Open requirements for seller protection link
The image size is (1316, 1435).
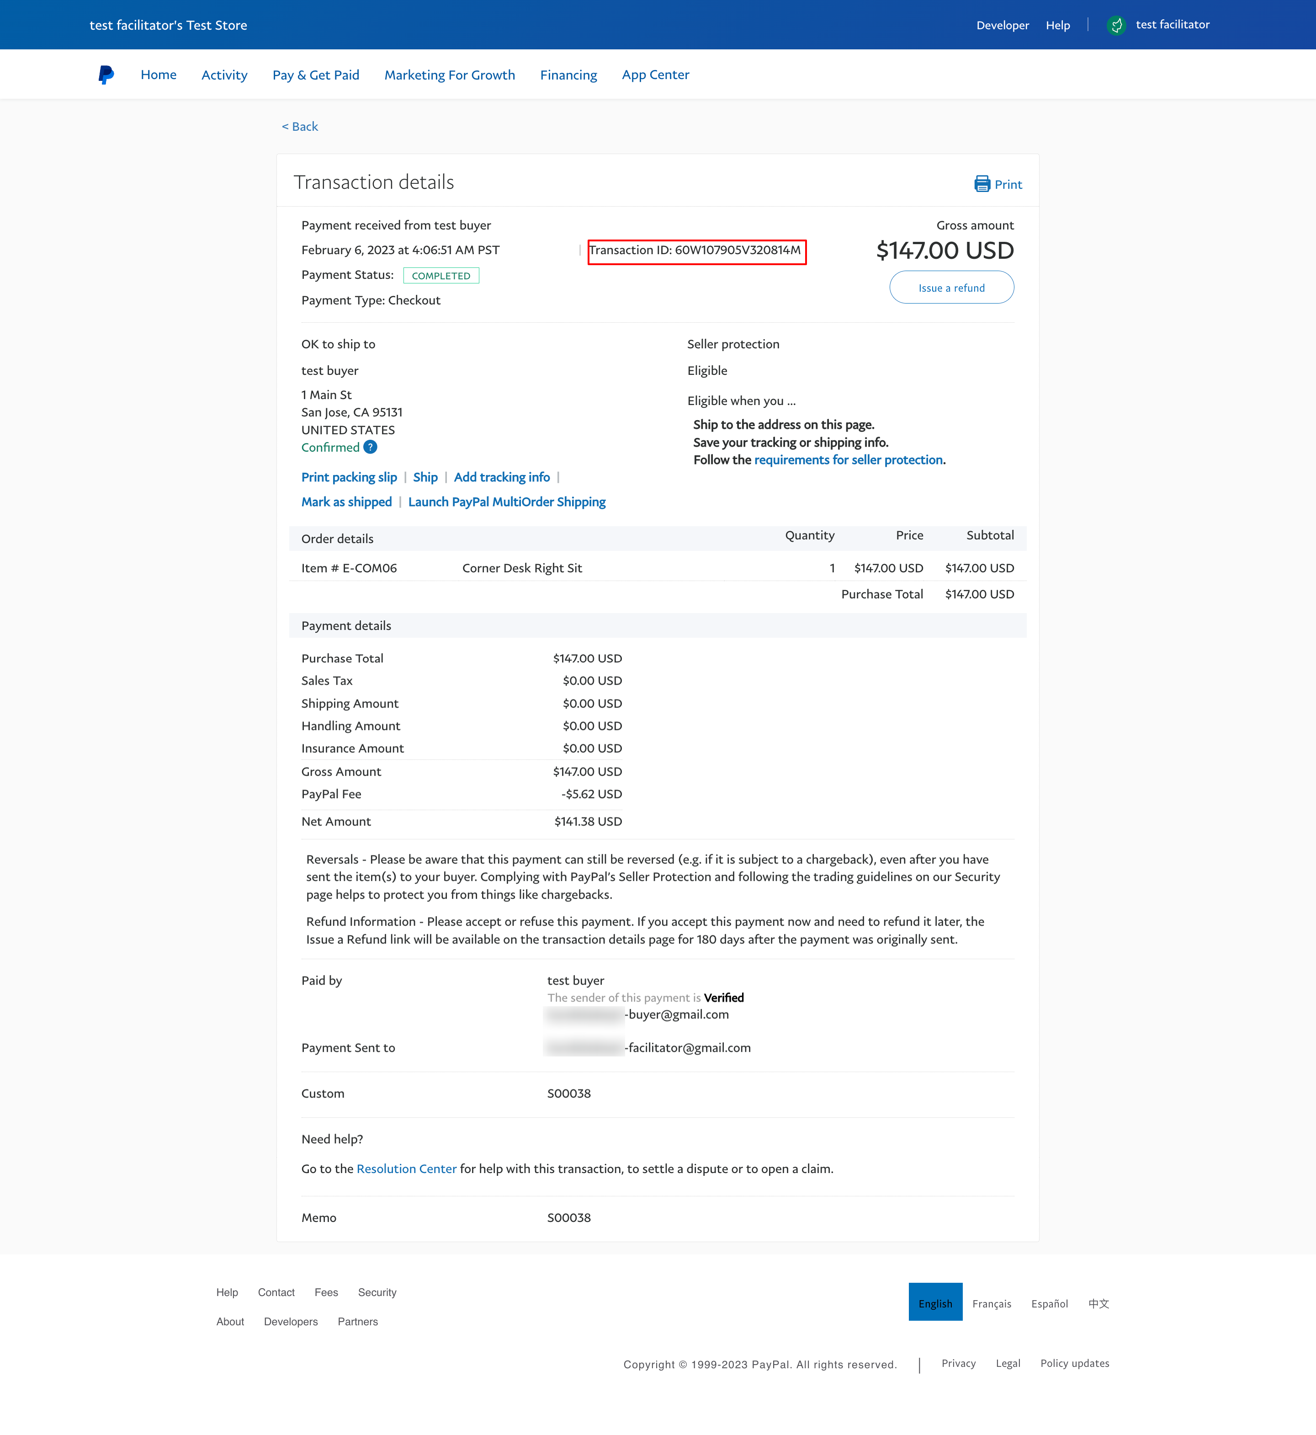tap(848, 459)
